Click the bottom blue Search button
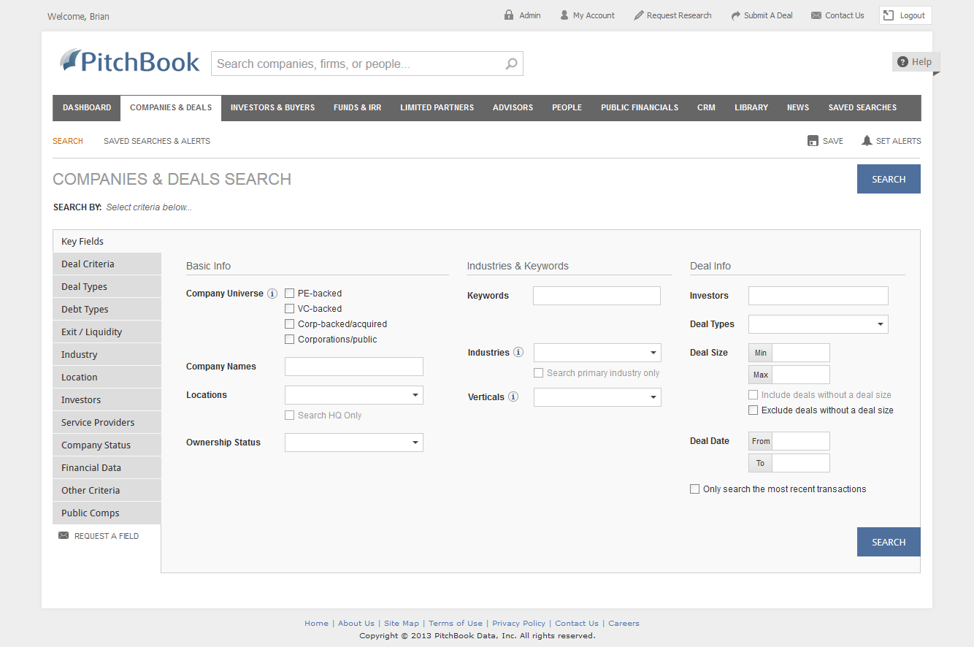This screenshot has width=974, height=647. 889,542
